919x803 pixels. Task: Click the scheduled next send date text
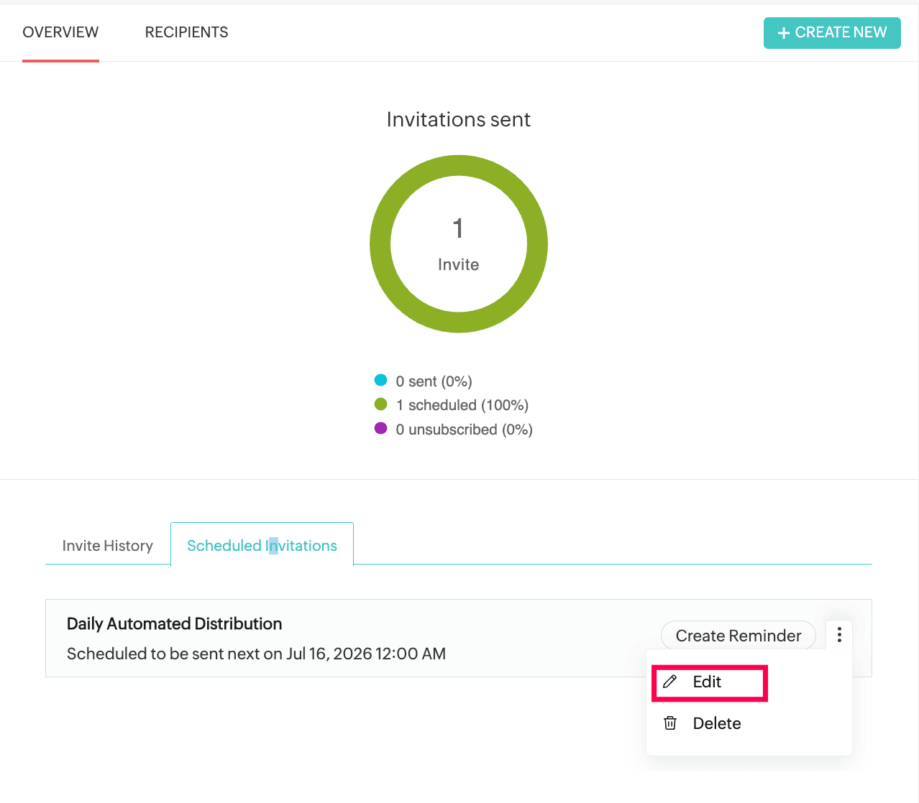256,654
